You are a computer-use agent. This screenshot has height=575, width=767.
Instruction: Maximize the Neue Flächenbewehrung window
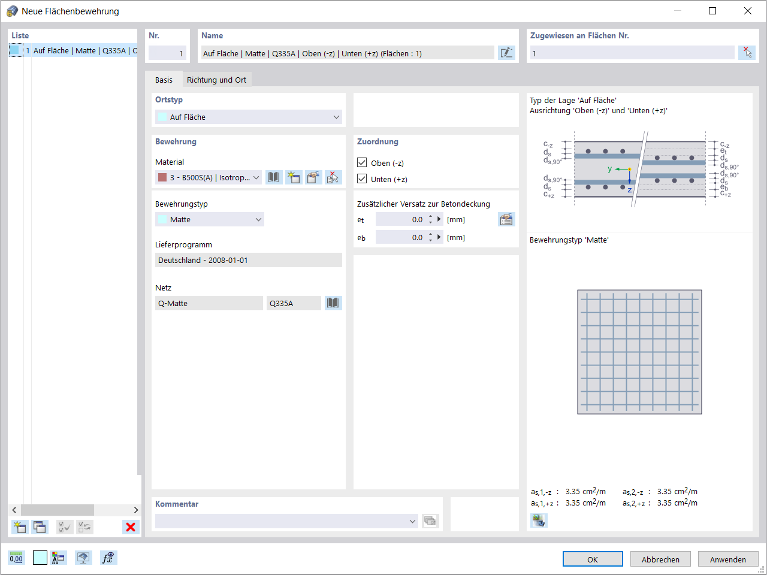click(x=712, y=11)
